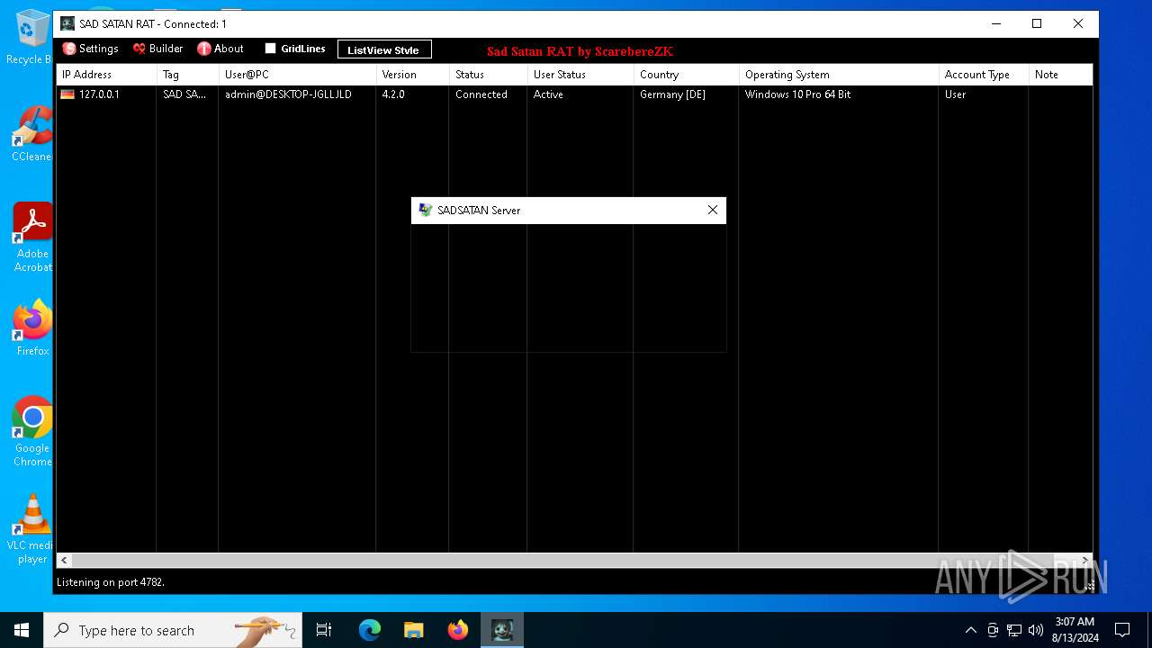This screenshot has height=648, width=1152.
Task: Sort by Tag column header
Action: click(188, 75)
